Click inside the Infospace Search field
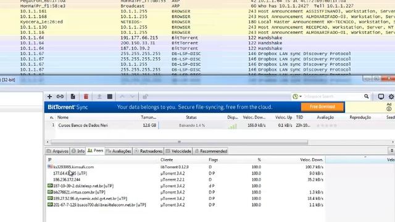Screen dimensions: 395x222 click(x=333, y=96)
